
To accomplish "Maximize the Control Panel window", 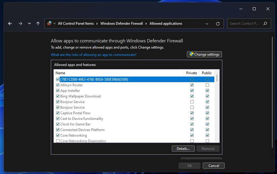I will tap(254, 9).
